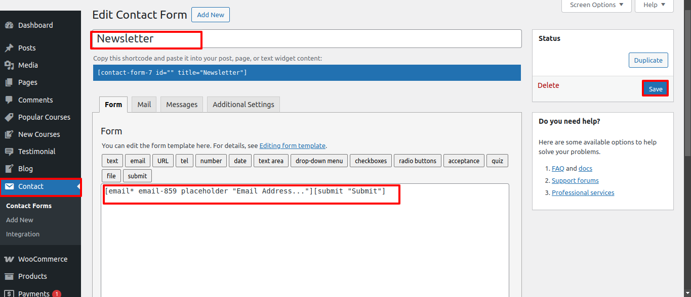The height and width of the screenshot is (297, 691).
Task: Click the Pages icon in sidebar
Action: [x=9, y=82]
